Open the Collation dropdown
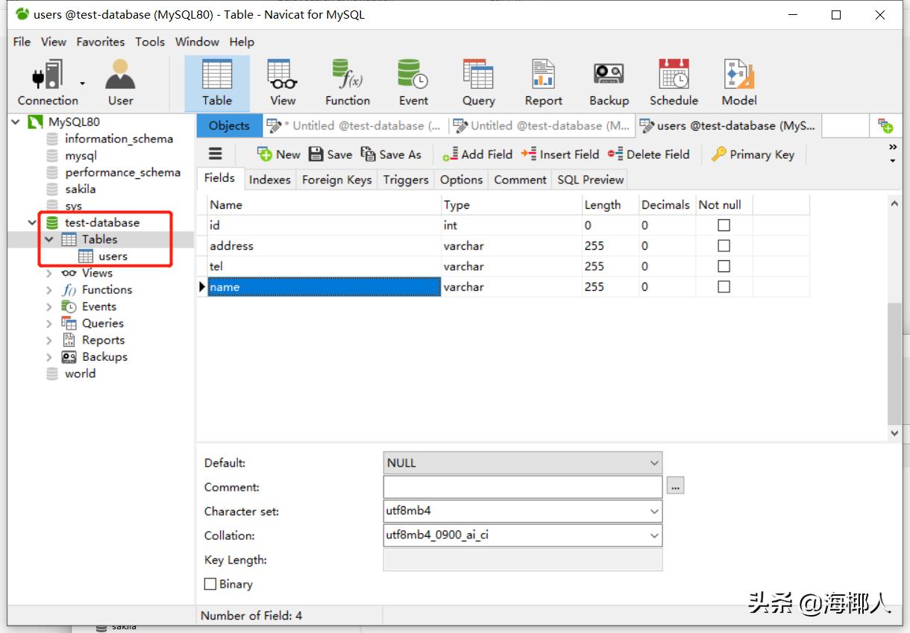The height and width of the screenshot is (633, 910). pos(654,535)
